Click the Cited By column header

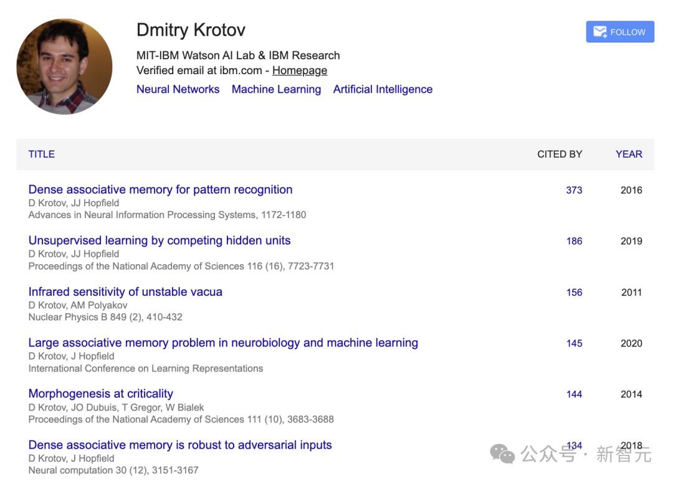point(559,154)
